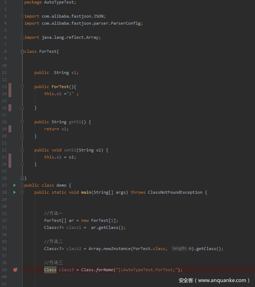
Task: Collapse the ForTest class fold marker
Action: click(23, 51)
